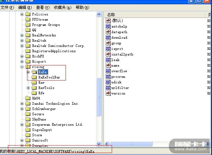The height and width of the screenshot is (155, 212).
Task: Click the Storm folder icon
Action: pos(28,135)
